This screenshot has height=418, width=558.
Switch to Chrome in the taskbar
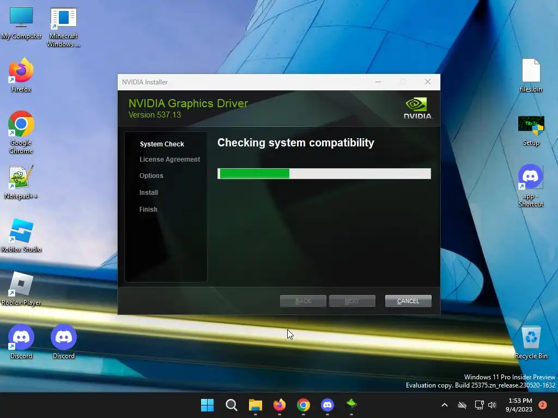[303, 405]
